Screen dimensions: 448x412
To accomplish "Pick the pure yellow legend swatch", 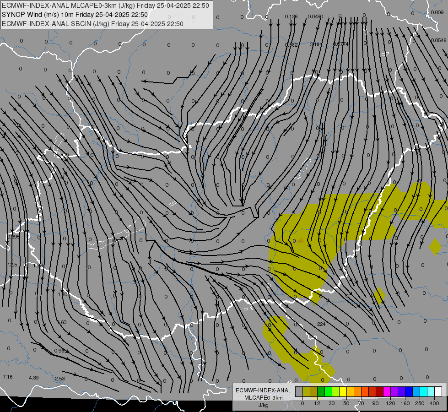I will coord(343,391).
